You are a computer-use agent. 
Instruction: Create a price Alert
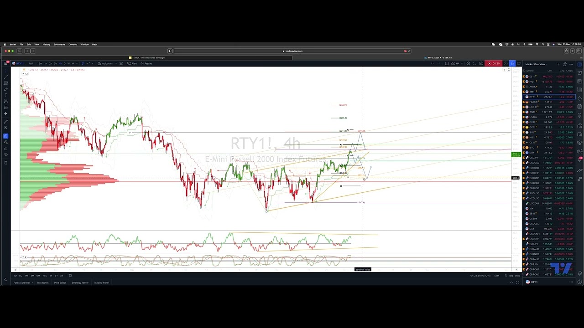(x=132, y=63)
